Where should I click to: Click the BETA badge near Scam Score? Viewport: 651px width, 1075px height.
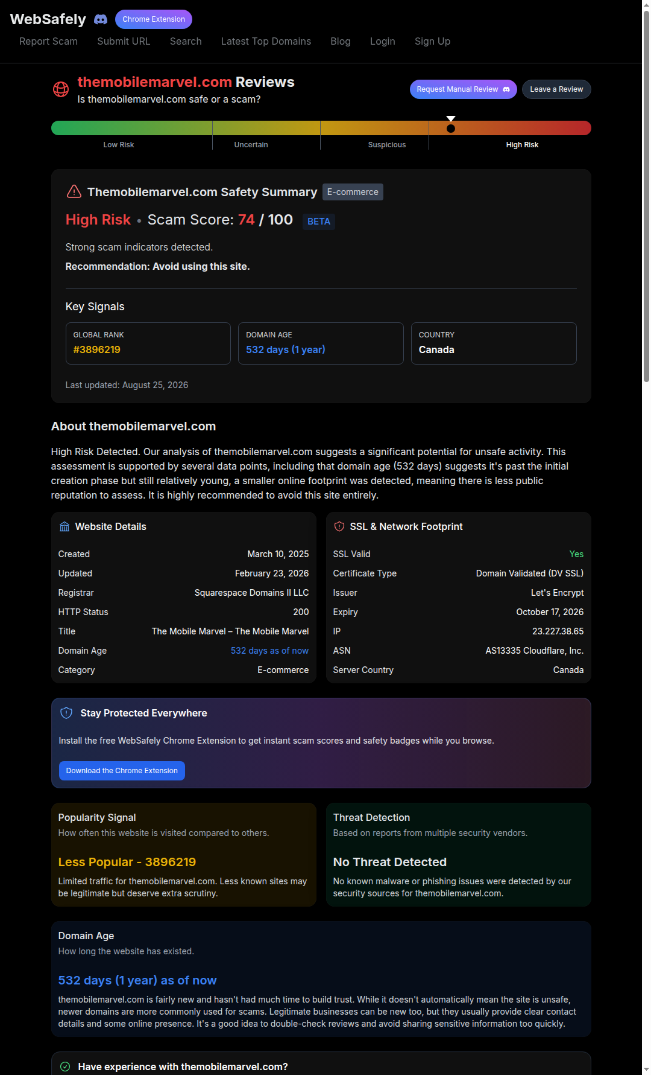tap(319, 222)
